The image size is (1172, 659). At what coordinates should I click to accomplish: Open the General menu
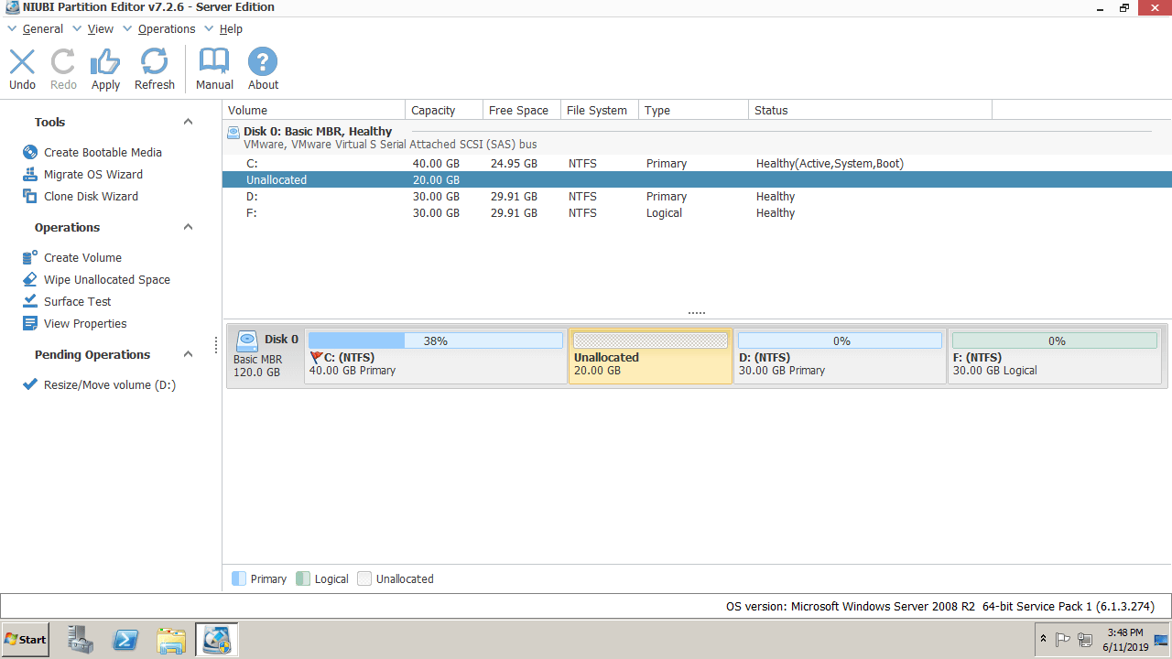click(42, 29)
